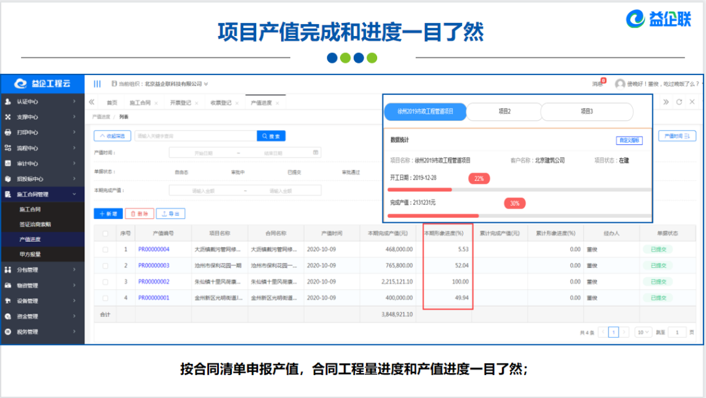This screenshot has width=706, height=398.
Task: Collapse filters with 收起筛选 button
Action: click(x=112, y=136)
